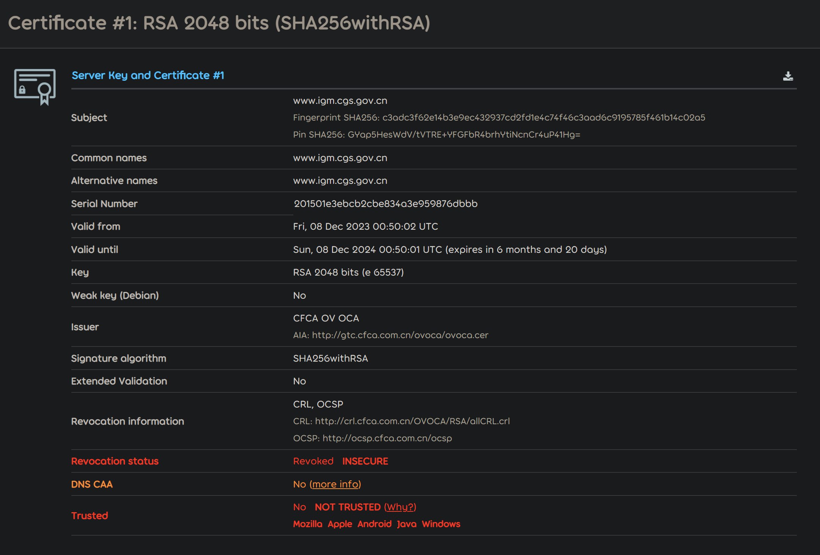Click the SHA256 fingerprint text
The width and height of the screenshot is (820, 555).
pyautogui.click(x=499, y=118)
